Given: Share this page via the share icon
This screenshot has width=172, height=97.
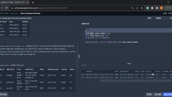Looking at the screenshot, I should [x=137, y=8].
